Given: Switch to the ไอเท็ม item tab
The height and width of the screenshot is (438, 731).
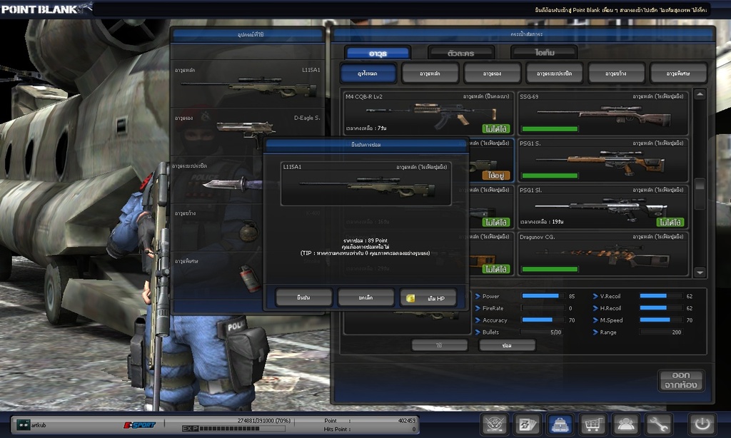Looking at the screenshot, I should (x=543, y=53).
